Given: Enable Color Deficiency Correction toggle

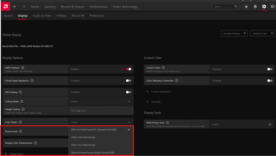Looking at the screenshot, I should [270, 81].
